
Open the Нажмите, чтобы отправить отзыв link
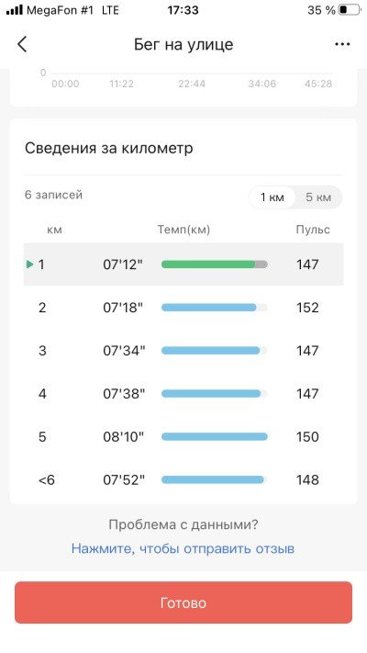point(183,548)
